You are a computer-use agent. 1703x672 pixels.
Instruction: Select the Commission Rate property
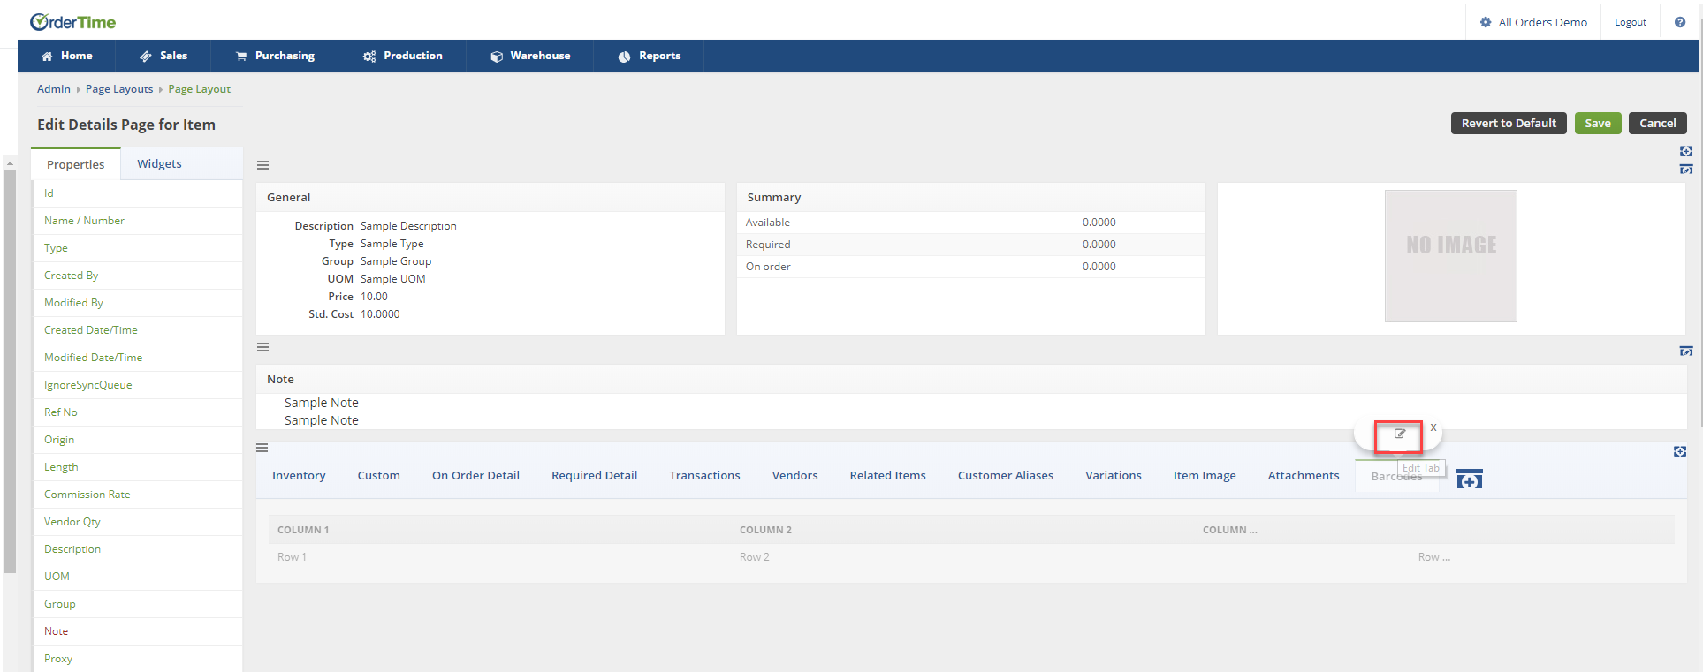coord(137,495)
